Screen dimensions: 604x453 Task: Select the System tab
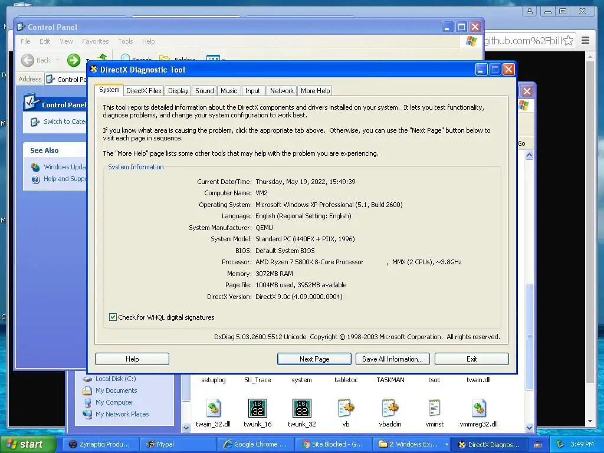coord(109,90)
